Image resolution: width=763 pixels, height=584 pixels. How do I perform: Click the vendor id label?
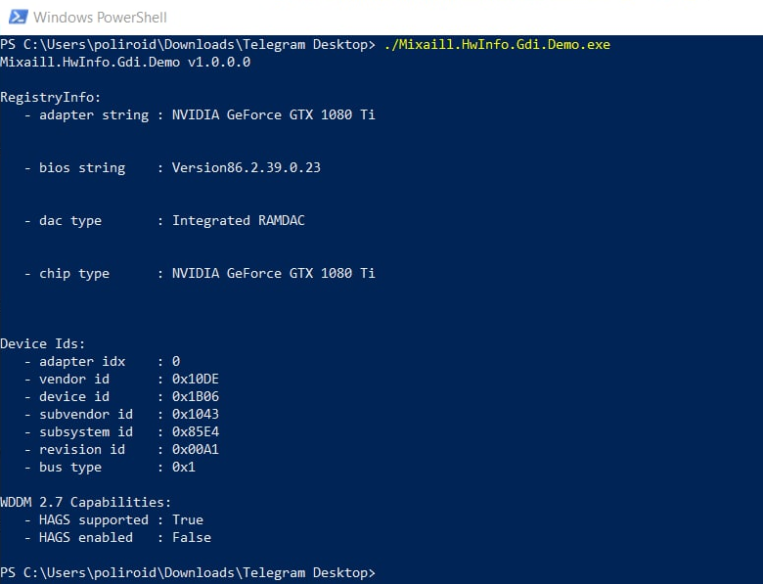(74, 380)
